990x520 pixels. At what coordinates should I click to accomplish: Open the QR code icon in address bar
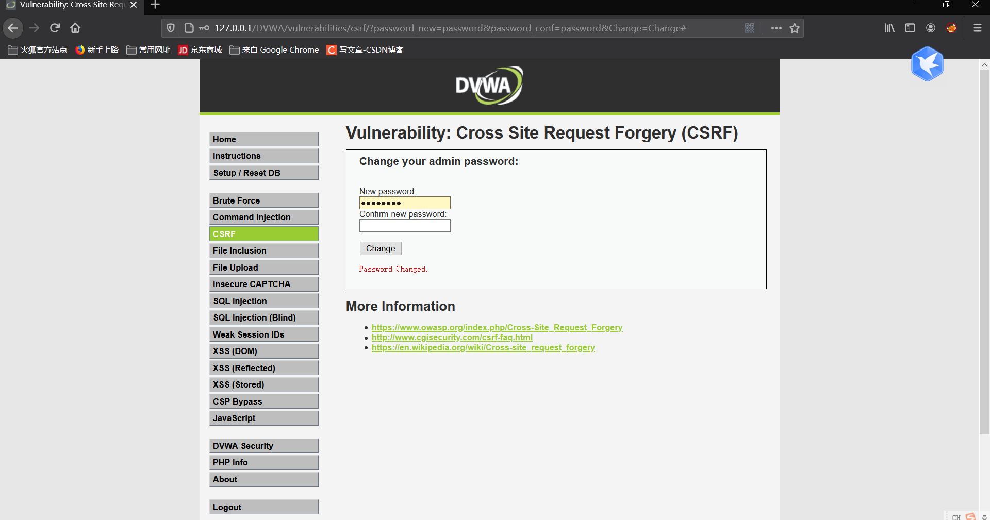tap(750, 28)
